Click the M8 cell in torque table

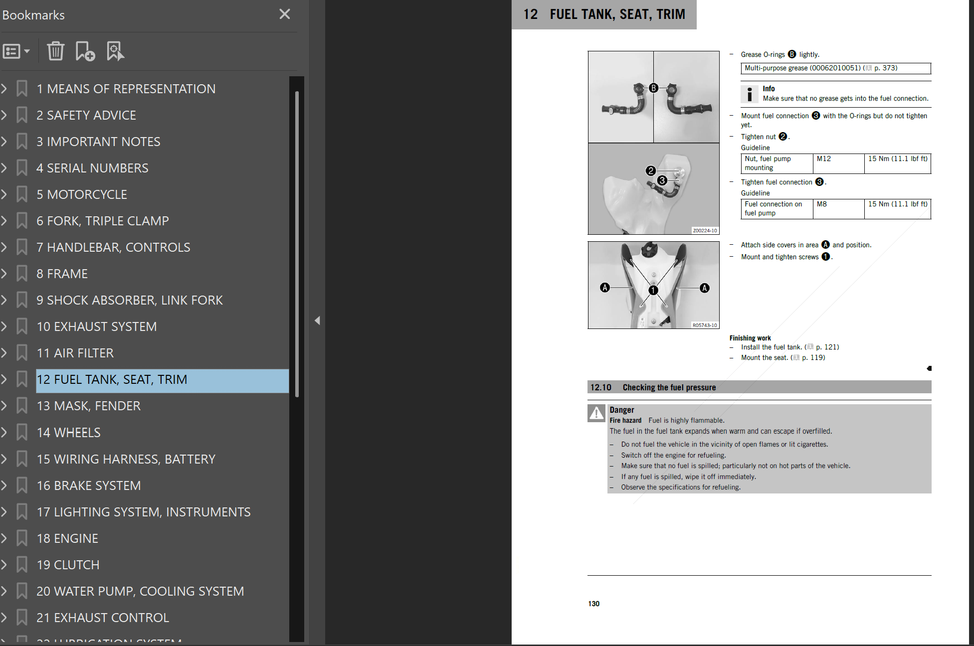point(838,209)
